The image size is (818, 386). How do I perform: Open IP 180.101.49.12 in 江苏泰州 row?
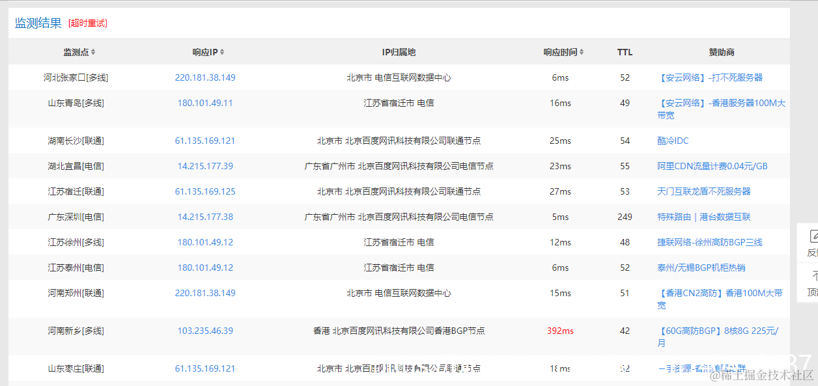click(205, 268)
